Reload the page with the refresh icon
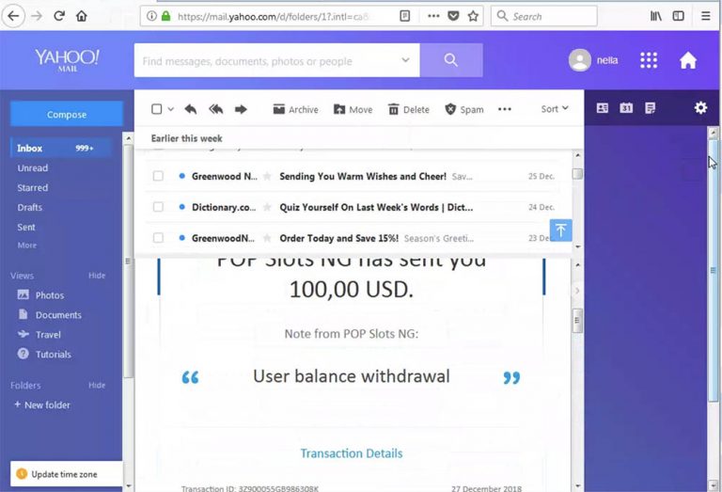The height and width of the screenshot is (492, 722). 59,16
